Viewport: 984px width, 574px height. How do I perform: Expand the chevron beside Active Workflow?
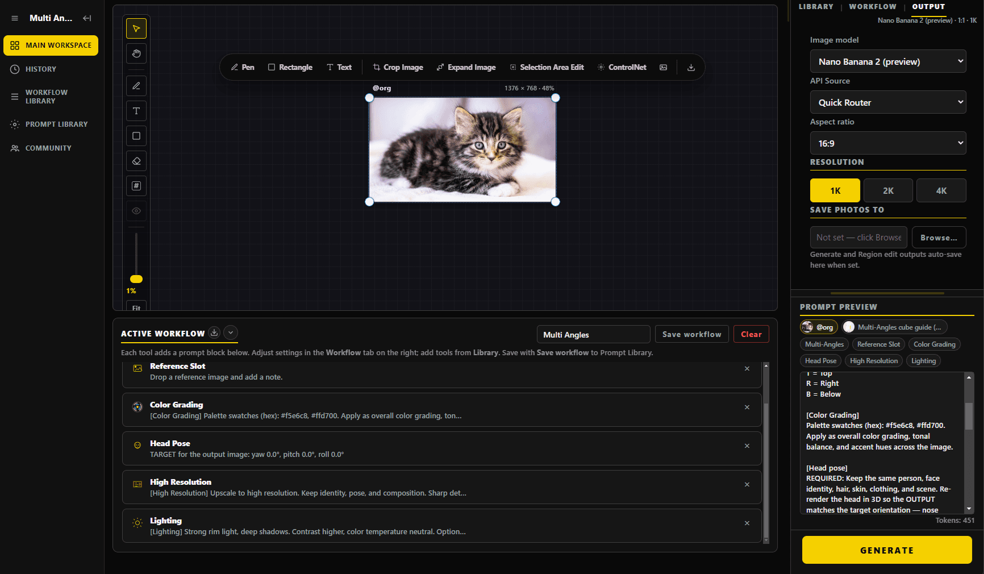click(231, 332)
